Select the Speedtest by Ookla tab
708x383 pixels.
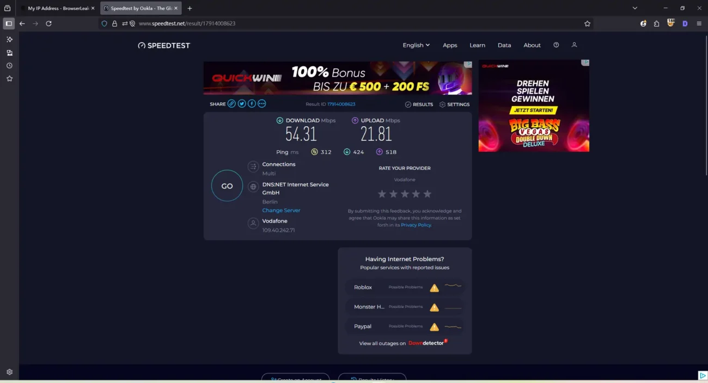pos(141,8)
